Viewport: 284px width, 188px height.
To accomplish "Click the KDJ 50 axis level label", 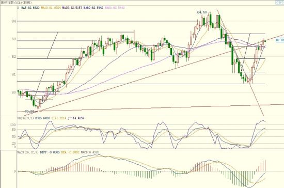I will 14,136.
